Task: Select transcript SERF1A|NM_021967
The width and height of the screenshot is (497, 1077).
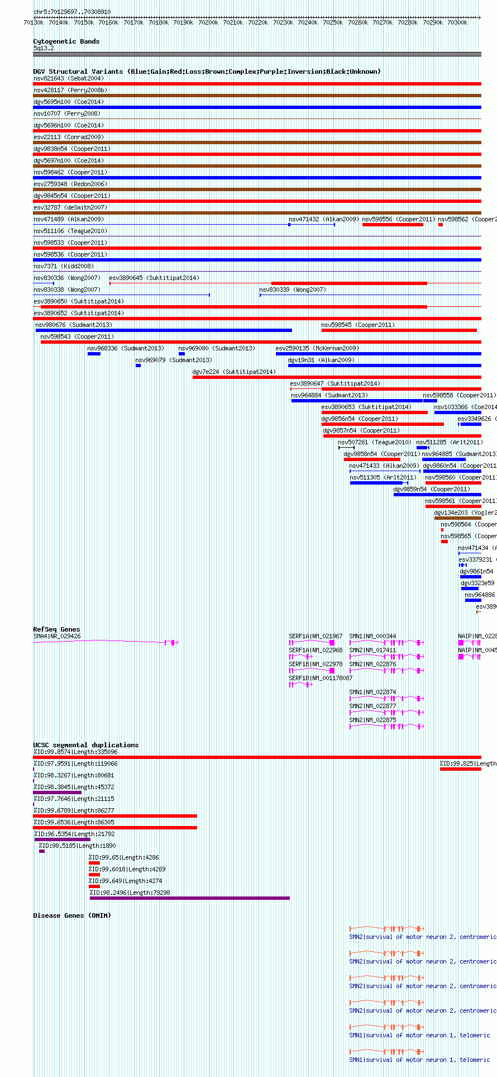Action: tap(316, 636)
